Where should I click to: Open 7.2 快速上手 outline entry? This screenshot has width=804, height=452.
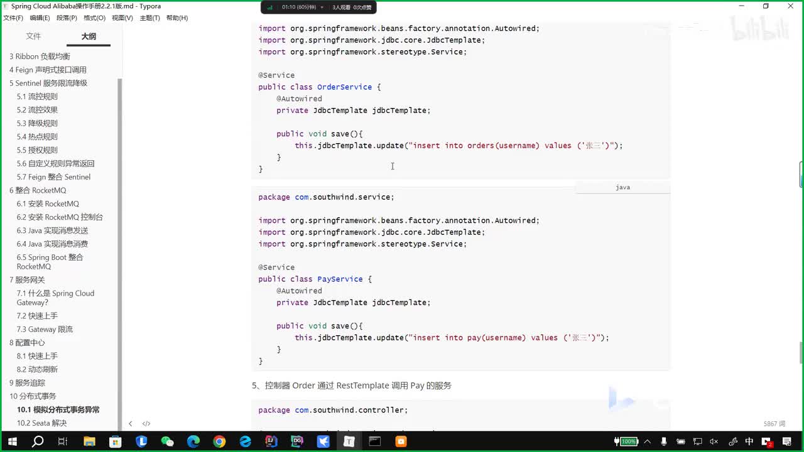(37, 316)
